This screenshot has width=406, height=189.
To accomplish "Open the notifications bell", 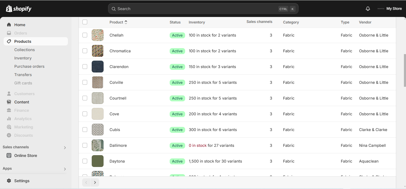I will (368, 9).
